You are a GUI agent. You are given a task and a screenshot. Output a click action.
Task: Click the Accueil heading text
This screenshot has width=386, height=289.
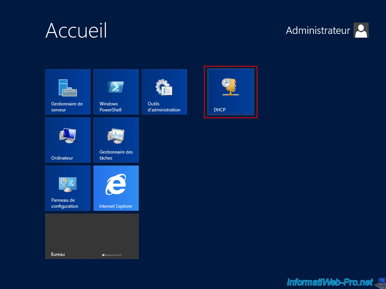[76, 30]
